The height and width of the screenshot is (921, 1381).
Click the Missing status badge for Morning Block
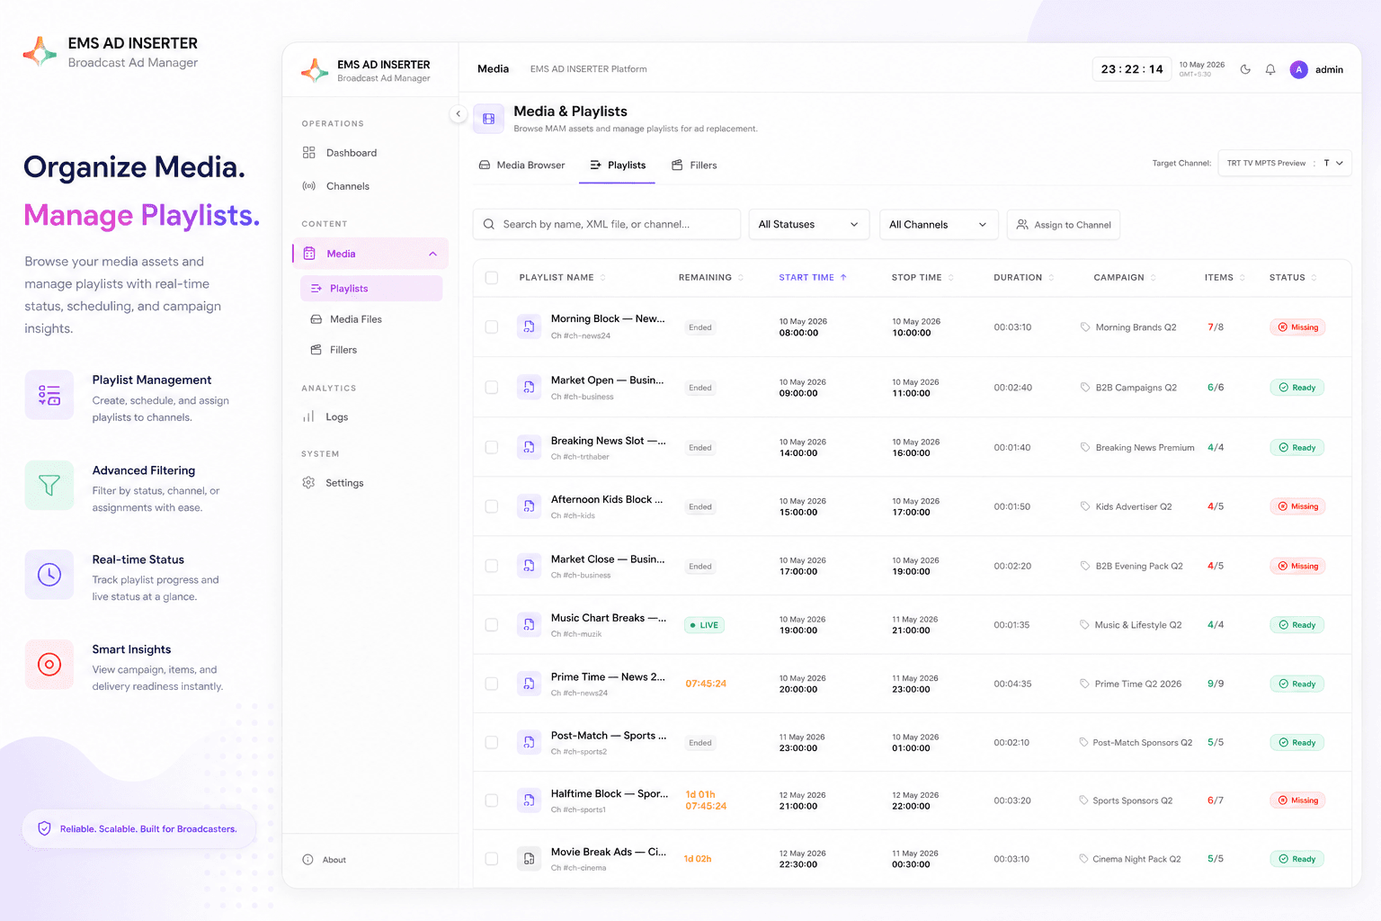coord(1297,327)
